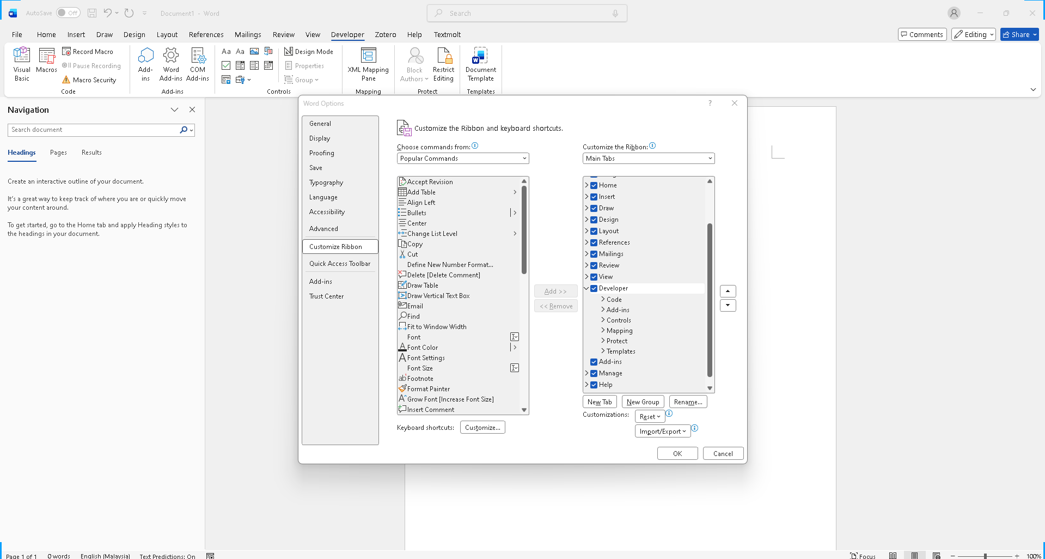1045x559 pixels.
Task: Open the Macros dialog
Action: pos(47,61)
